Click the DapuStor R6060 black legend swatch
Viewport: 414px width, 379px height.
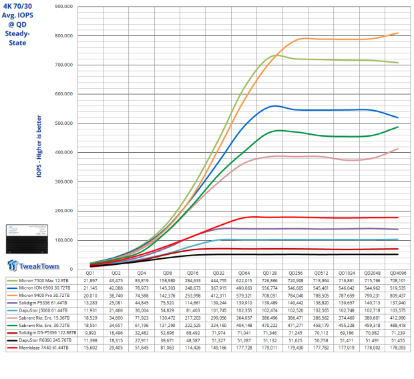[11, 340]
